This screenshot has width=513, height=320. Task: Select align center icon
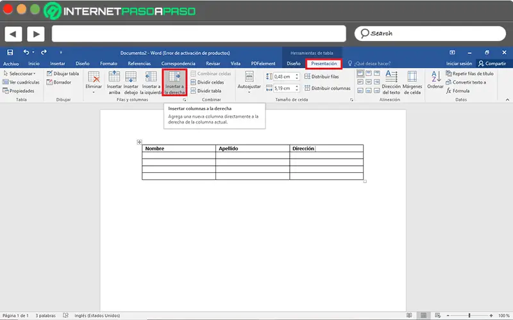368,82
